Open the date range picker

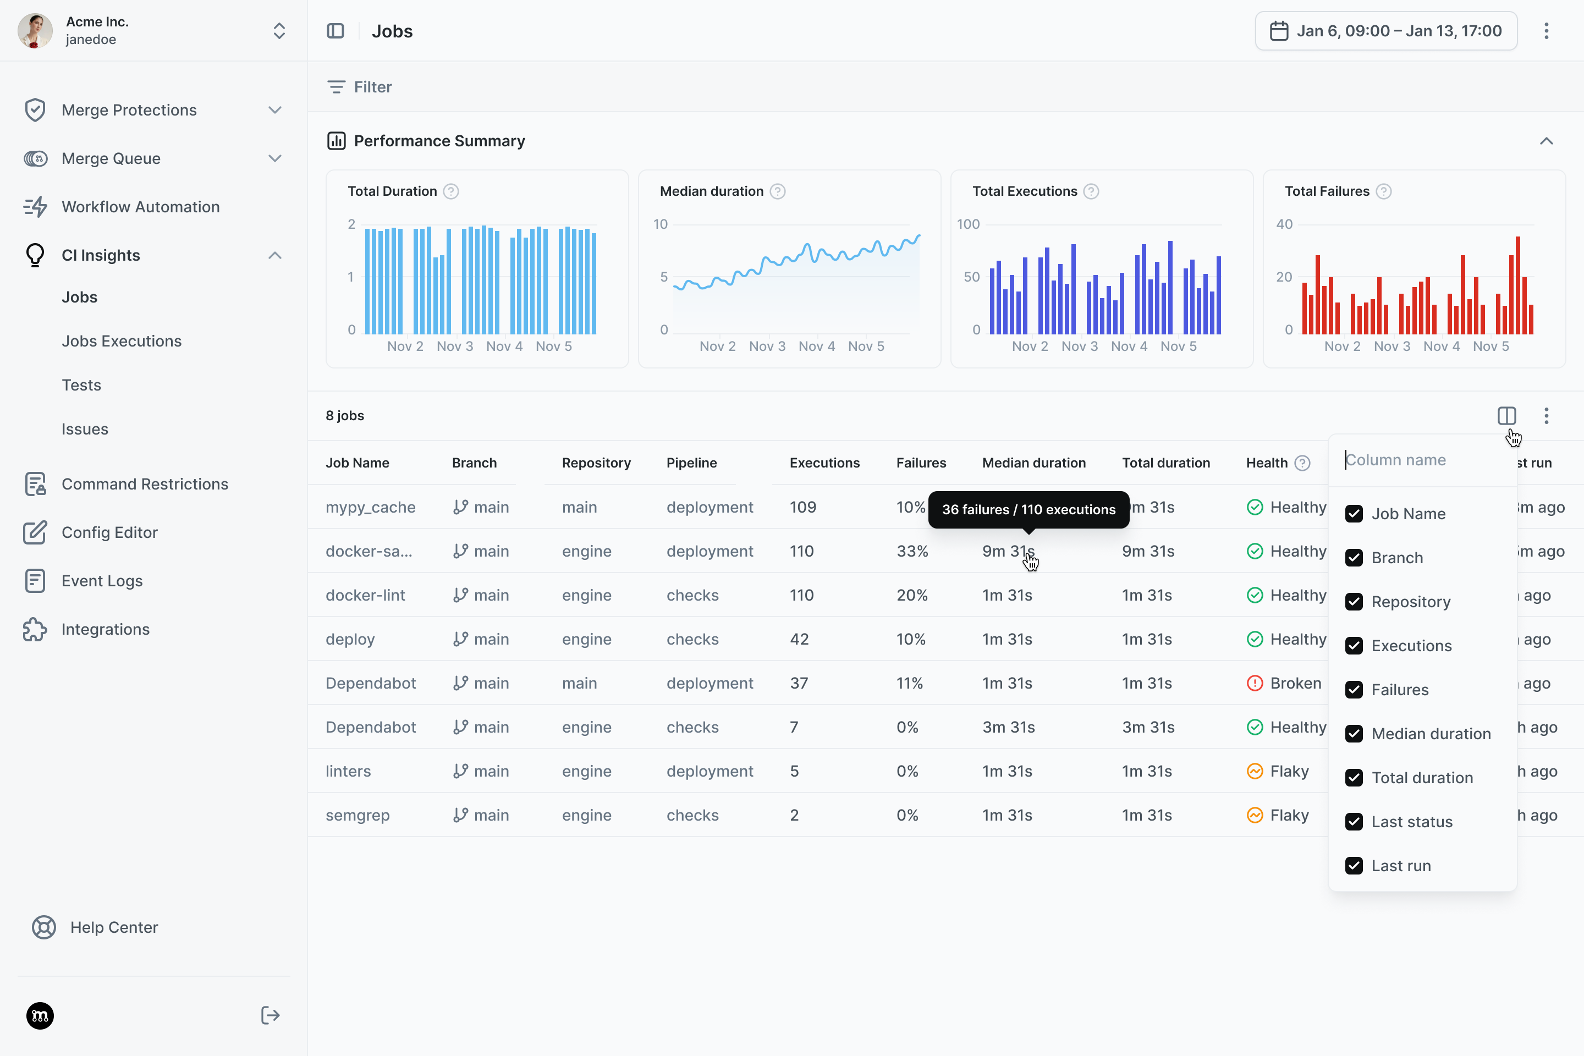coord(1386,31)
